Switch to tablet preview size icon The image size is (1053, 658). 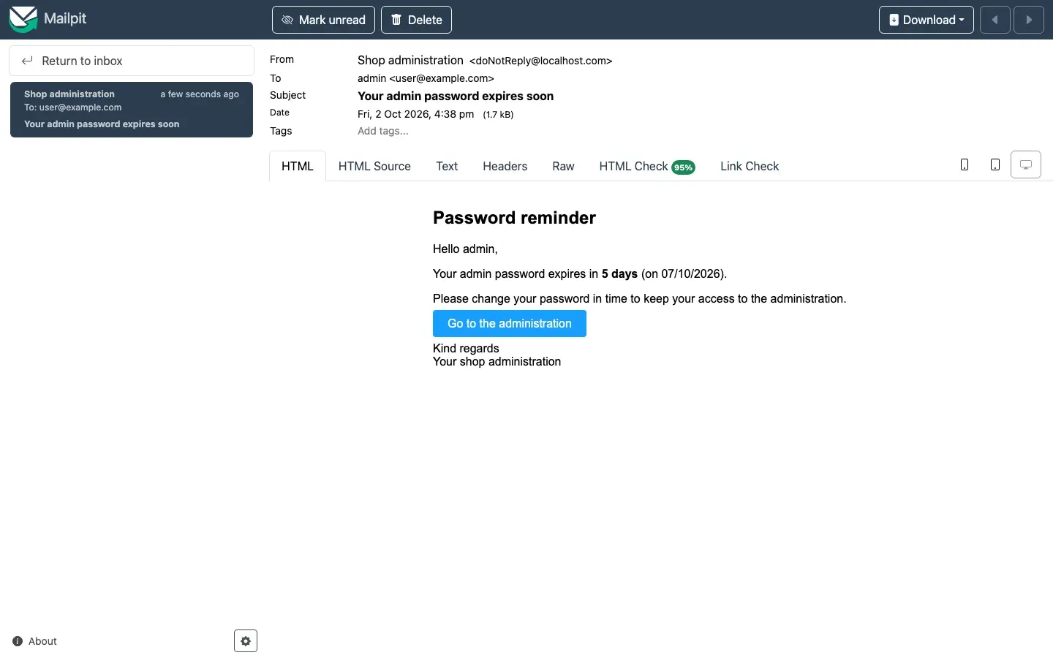pos(995,164)
